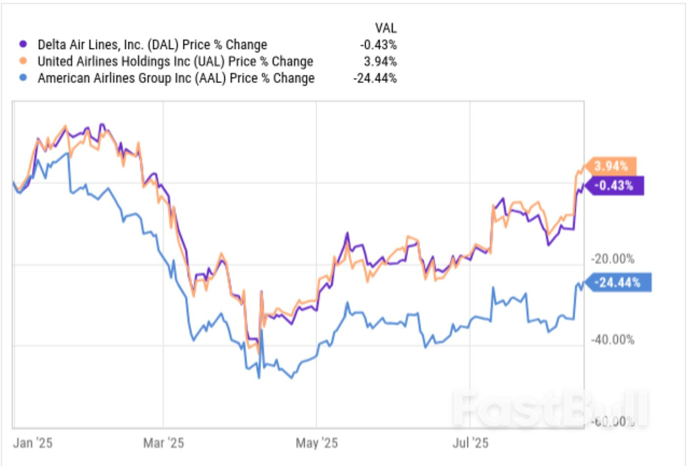Click American's -24.44% value in the legend
Image resolution: width=688 pixels, height=466 pixels.
pos(375,78)
